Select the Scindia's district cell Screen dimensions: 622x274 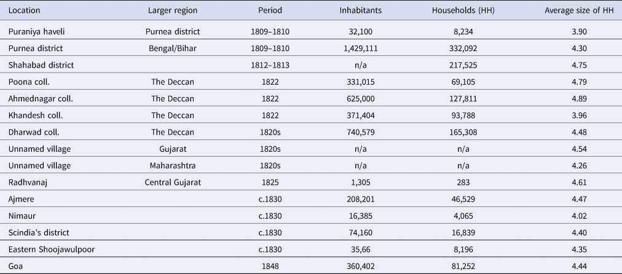click(x=39, y=233)
